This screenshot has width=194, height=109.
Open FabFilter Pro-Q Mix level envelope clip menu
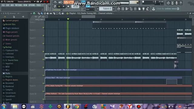(46, 70)
